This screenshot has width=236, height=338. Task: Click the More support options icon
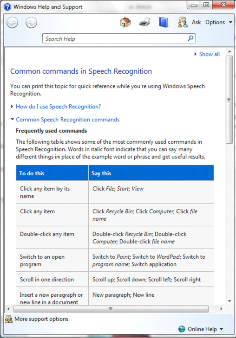coord(9,319)
